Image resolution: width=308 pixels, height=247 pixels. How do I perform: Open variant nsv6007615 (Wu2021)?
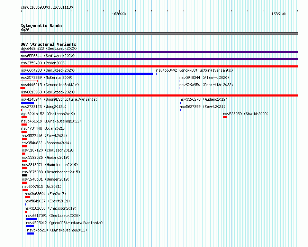pyautogui.click(x=42, y=186)
